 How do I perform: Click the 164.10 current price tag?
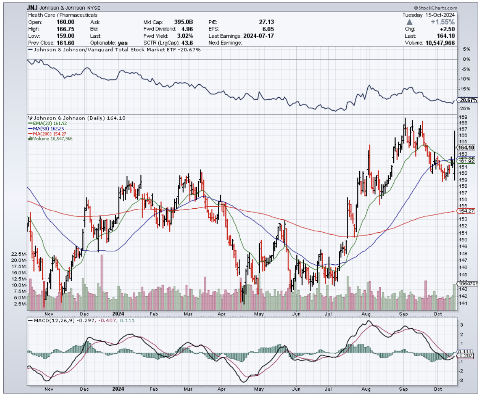click(466, 148)
